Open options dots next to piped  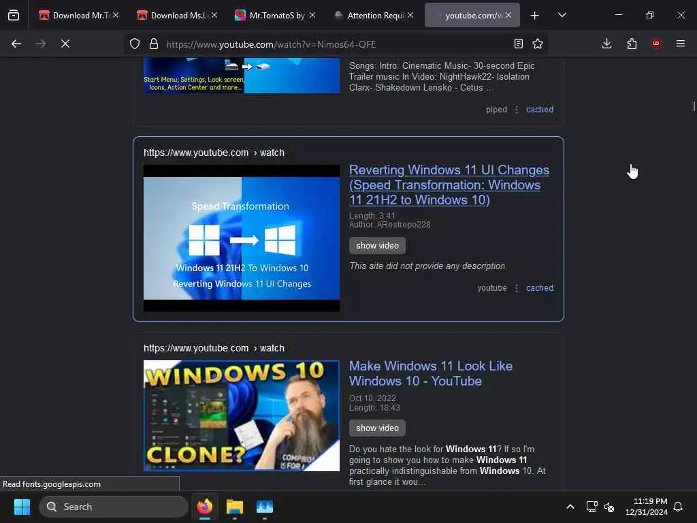(517, 110)
